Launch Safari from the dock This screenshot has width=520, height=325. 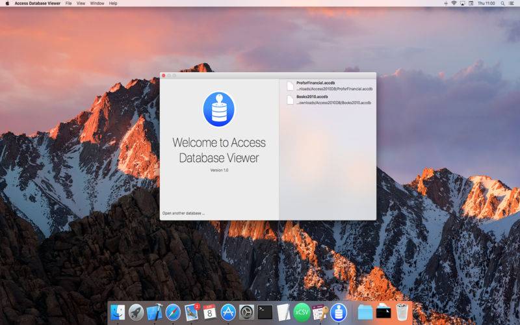point(172,312)
